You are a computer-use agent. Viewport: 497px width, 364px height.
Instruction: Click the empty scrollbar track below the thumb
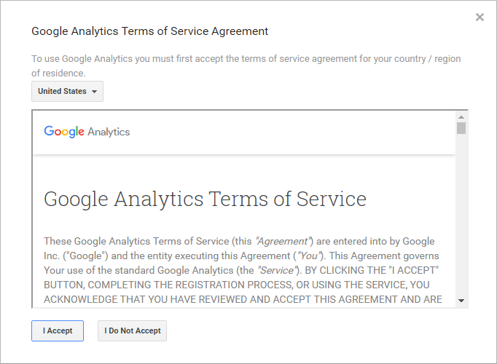tap(461, 215)
